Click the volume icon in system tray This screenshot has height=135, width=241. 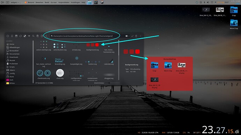click(208, 2)
